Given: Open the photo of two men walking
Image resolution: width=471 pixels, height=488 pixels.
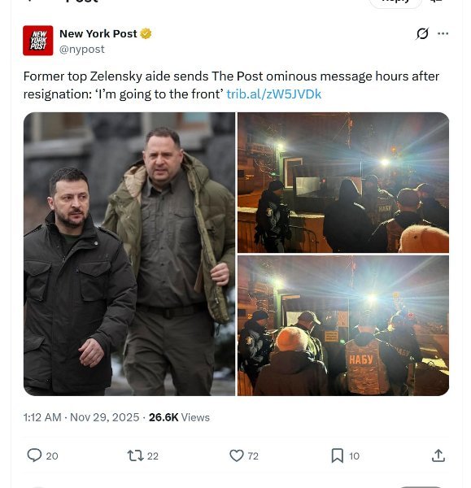Looking at the screenshot, I should (129, 254).
